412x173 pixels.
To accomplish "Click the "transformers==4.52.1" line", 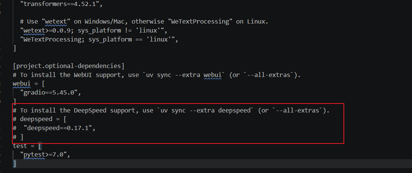I will [61, 4].
